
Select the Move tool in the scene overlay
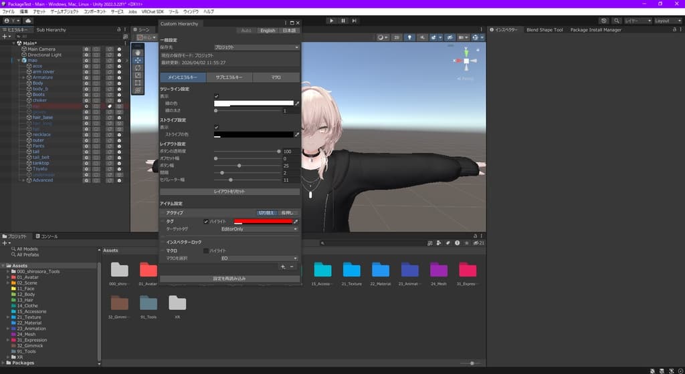pyautogui.click(x=138, y=60)
